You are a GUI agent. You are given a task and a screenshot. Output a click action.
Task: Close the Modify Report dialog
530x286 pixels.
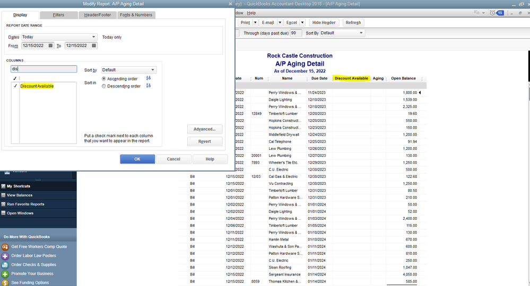(x=230, y=4)
